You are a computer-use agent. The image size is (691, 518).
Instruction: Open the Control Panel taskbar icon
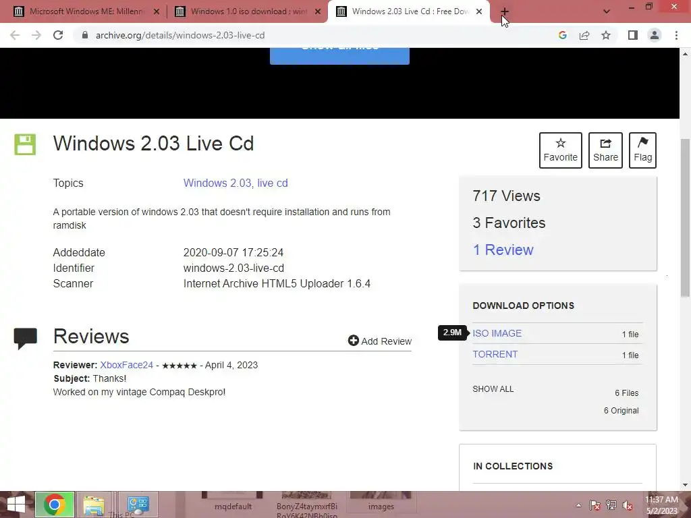(138, 505)
